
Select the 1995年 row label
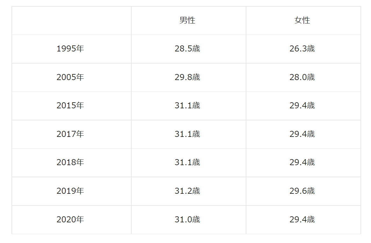[x=70, y=49]
